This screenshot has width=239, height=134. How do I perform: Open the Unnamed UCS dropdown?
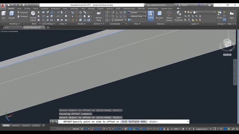pyautogui.click(x=119, y=20)
